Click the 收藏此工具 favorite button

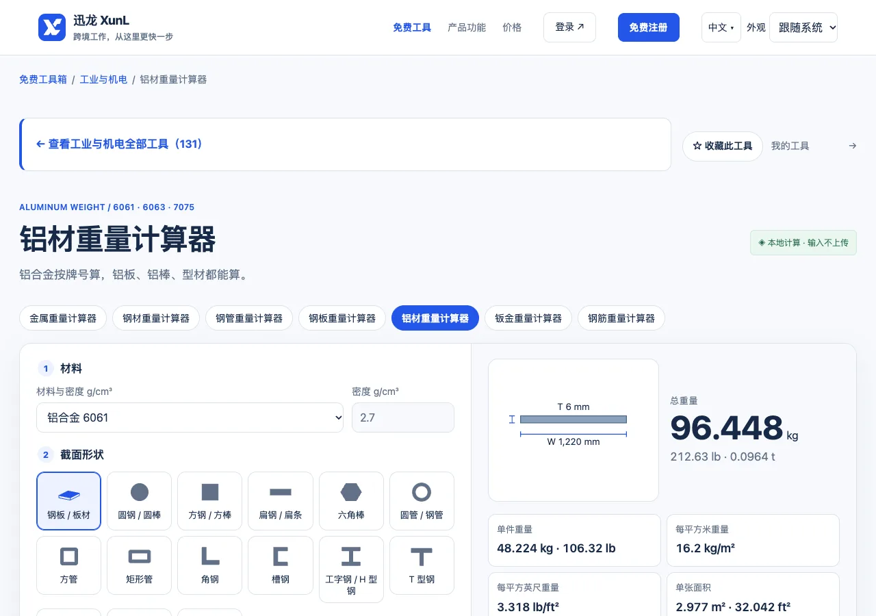click(723, 146)
